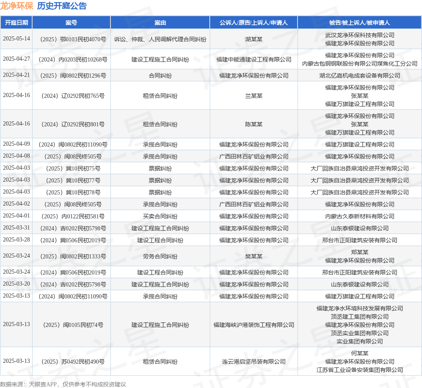Click the 数据来源 footer note
This screenshot has width=422, height=388.
pyautogui.click(x=63, y=384)
